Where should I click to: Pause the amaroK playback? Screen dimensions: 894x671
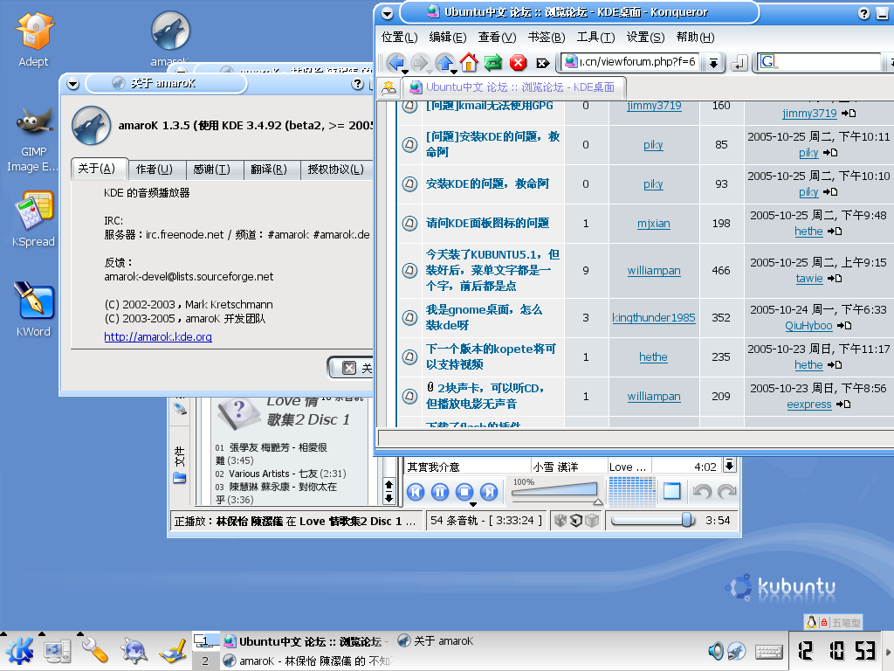[440, 492]
